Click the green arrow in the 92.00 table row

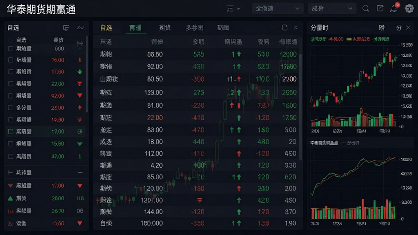239,67
